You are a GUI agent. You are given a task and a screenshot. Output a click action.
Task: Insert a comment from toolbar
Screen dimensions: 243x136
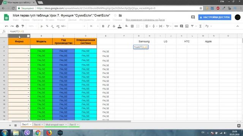point(181,26)
